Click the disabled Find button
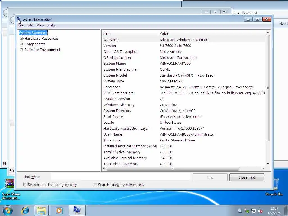The image size is (288, 216). [x=210, y=177]
